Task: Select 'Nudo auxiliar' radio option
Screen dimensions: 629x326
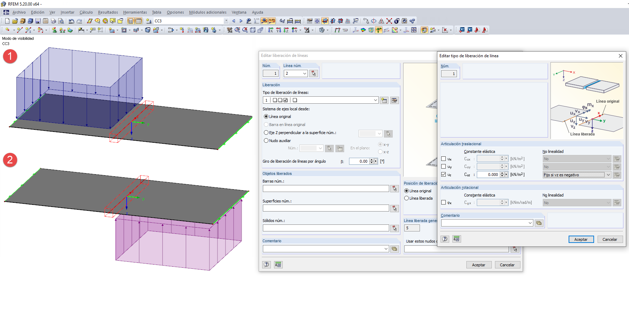Action: click(266, 141)
